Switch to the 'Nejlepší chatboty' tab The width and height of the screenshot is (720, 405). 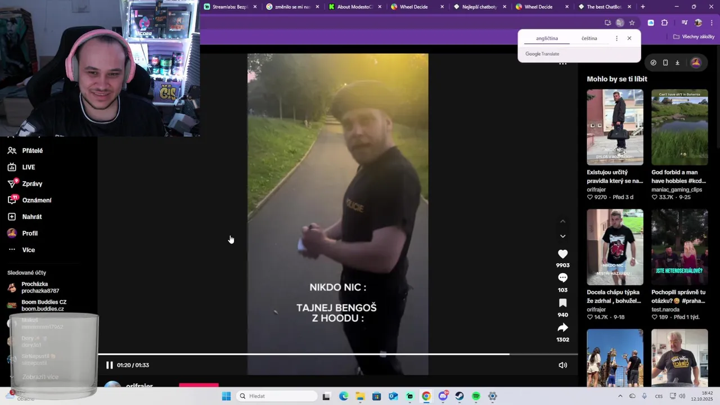tap(480, 7)
